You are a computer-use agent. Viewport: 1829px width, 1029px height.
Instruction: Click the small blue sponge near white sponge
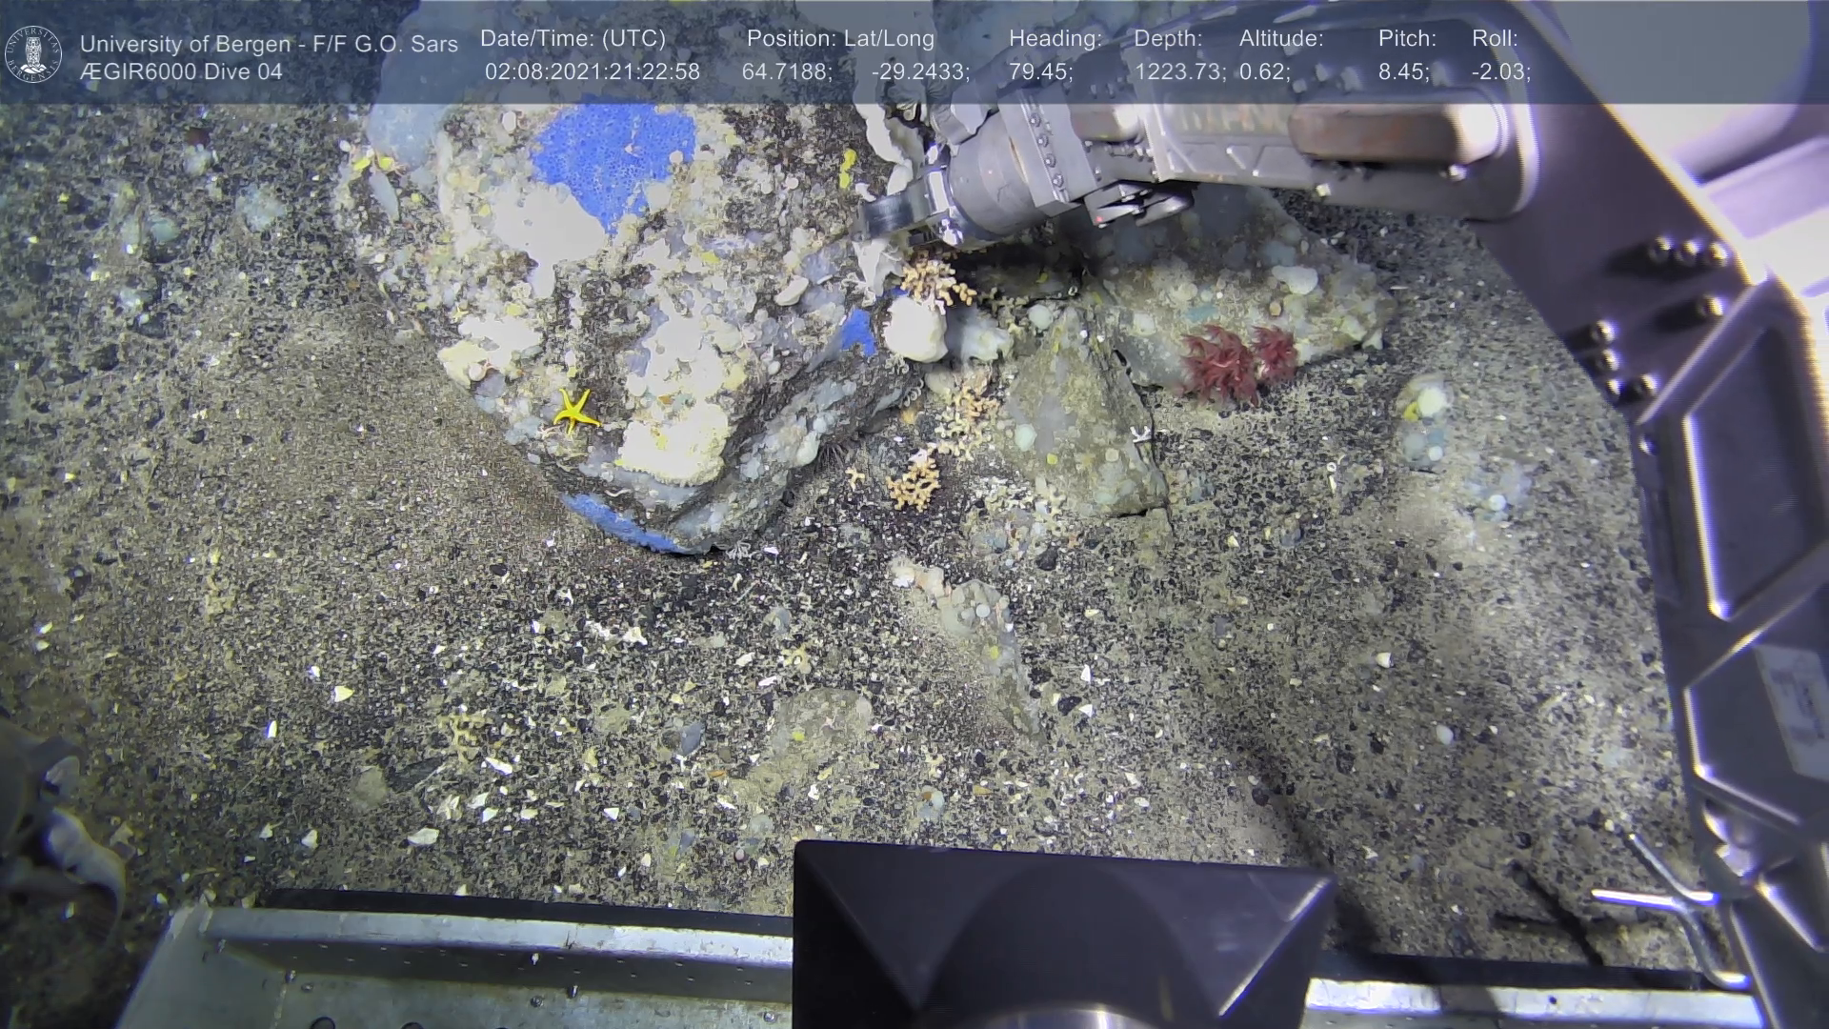click(x=857, y=332)
